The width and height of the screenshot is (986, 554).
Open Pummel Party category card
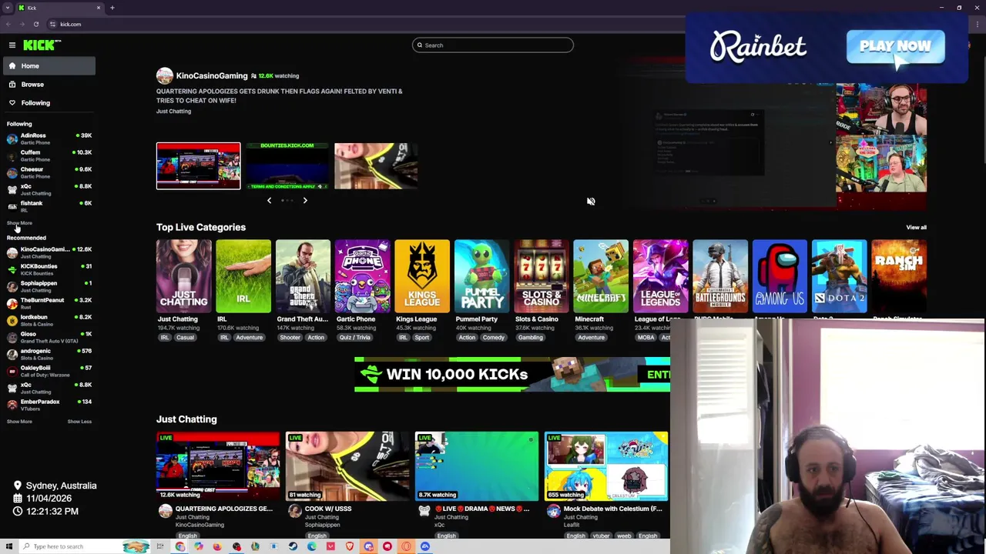[481, 276]
